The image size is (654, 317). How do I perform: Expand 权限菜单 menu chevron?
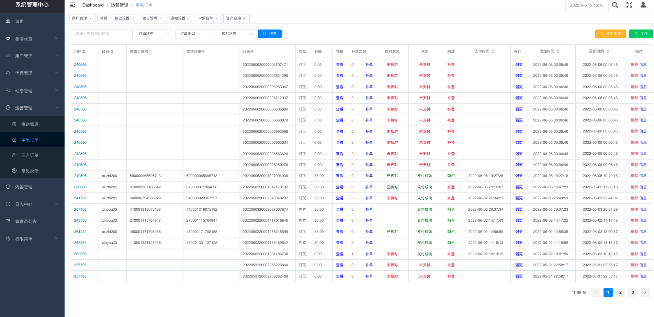click(57, 238)
